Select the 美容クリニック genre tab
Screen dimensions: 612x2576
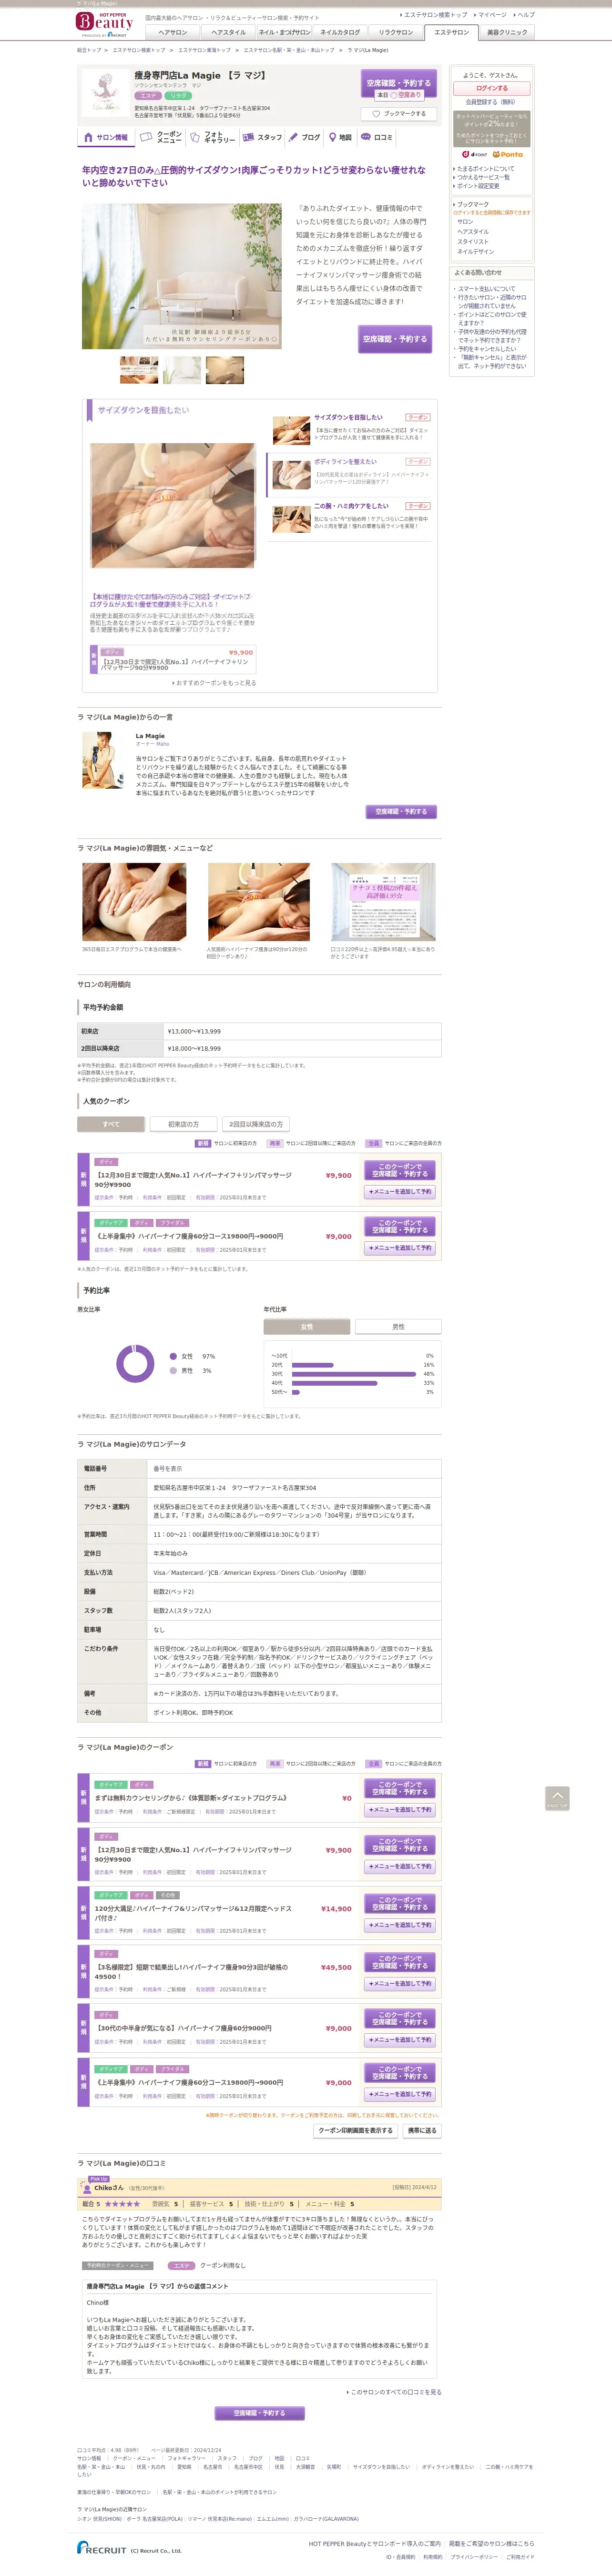pyautogui.click(x=507, y=32)
